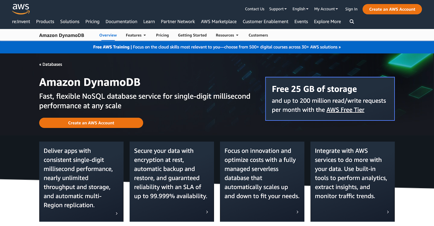
Task: Follow the AWS Free Tier link
Action: tap(345, 110)
